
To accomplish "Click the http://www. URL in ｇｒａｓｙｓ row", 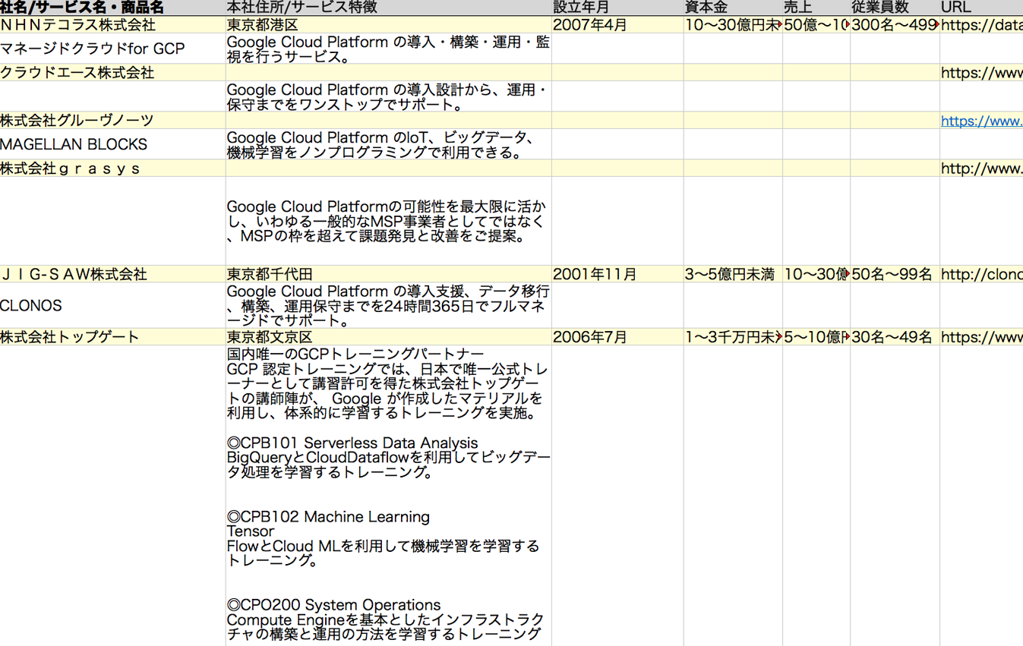I will (x=981, y=169).
